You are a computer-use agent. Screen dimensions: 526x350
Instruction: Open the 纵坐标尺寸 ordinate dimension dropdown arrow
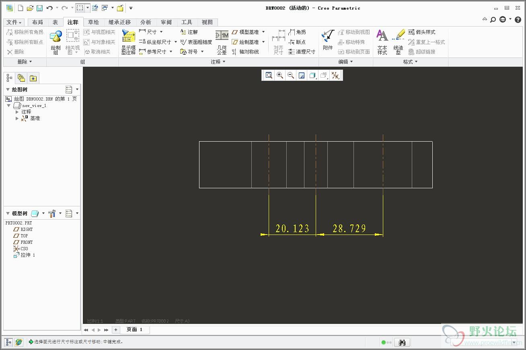tap(176, 42)
